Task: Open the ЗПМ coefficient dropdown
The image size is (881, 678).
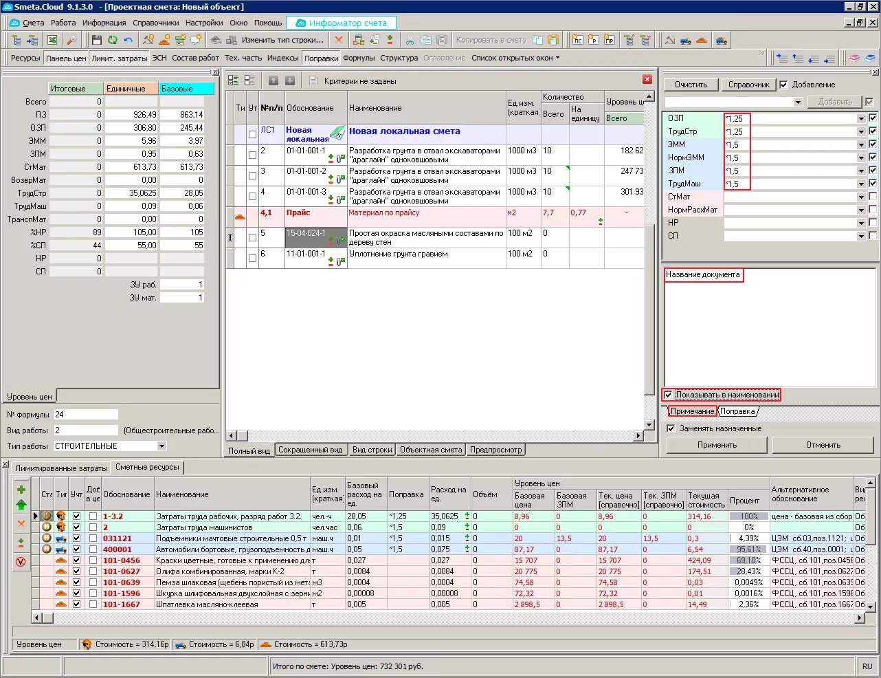Action: click(861, 171)
